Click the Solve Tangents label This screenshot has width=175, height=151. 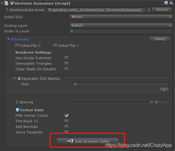29,132
